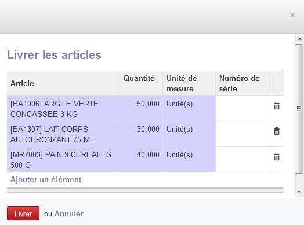
Task: Click serial number field for PAIN 9 CEREALES
Action: coord(243,159)
